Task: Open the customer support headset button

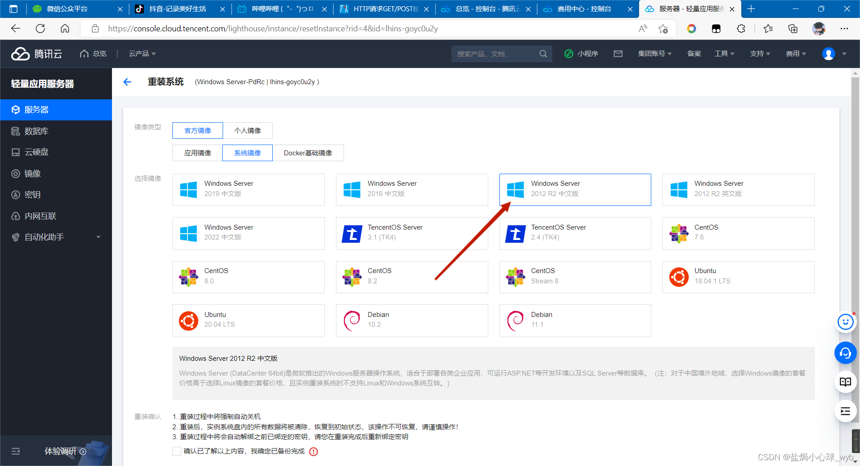Action: click(x=845, y=353)
